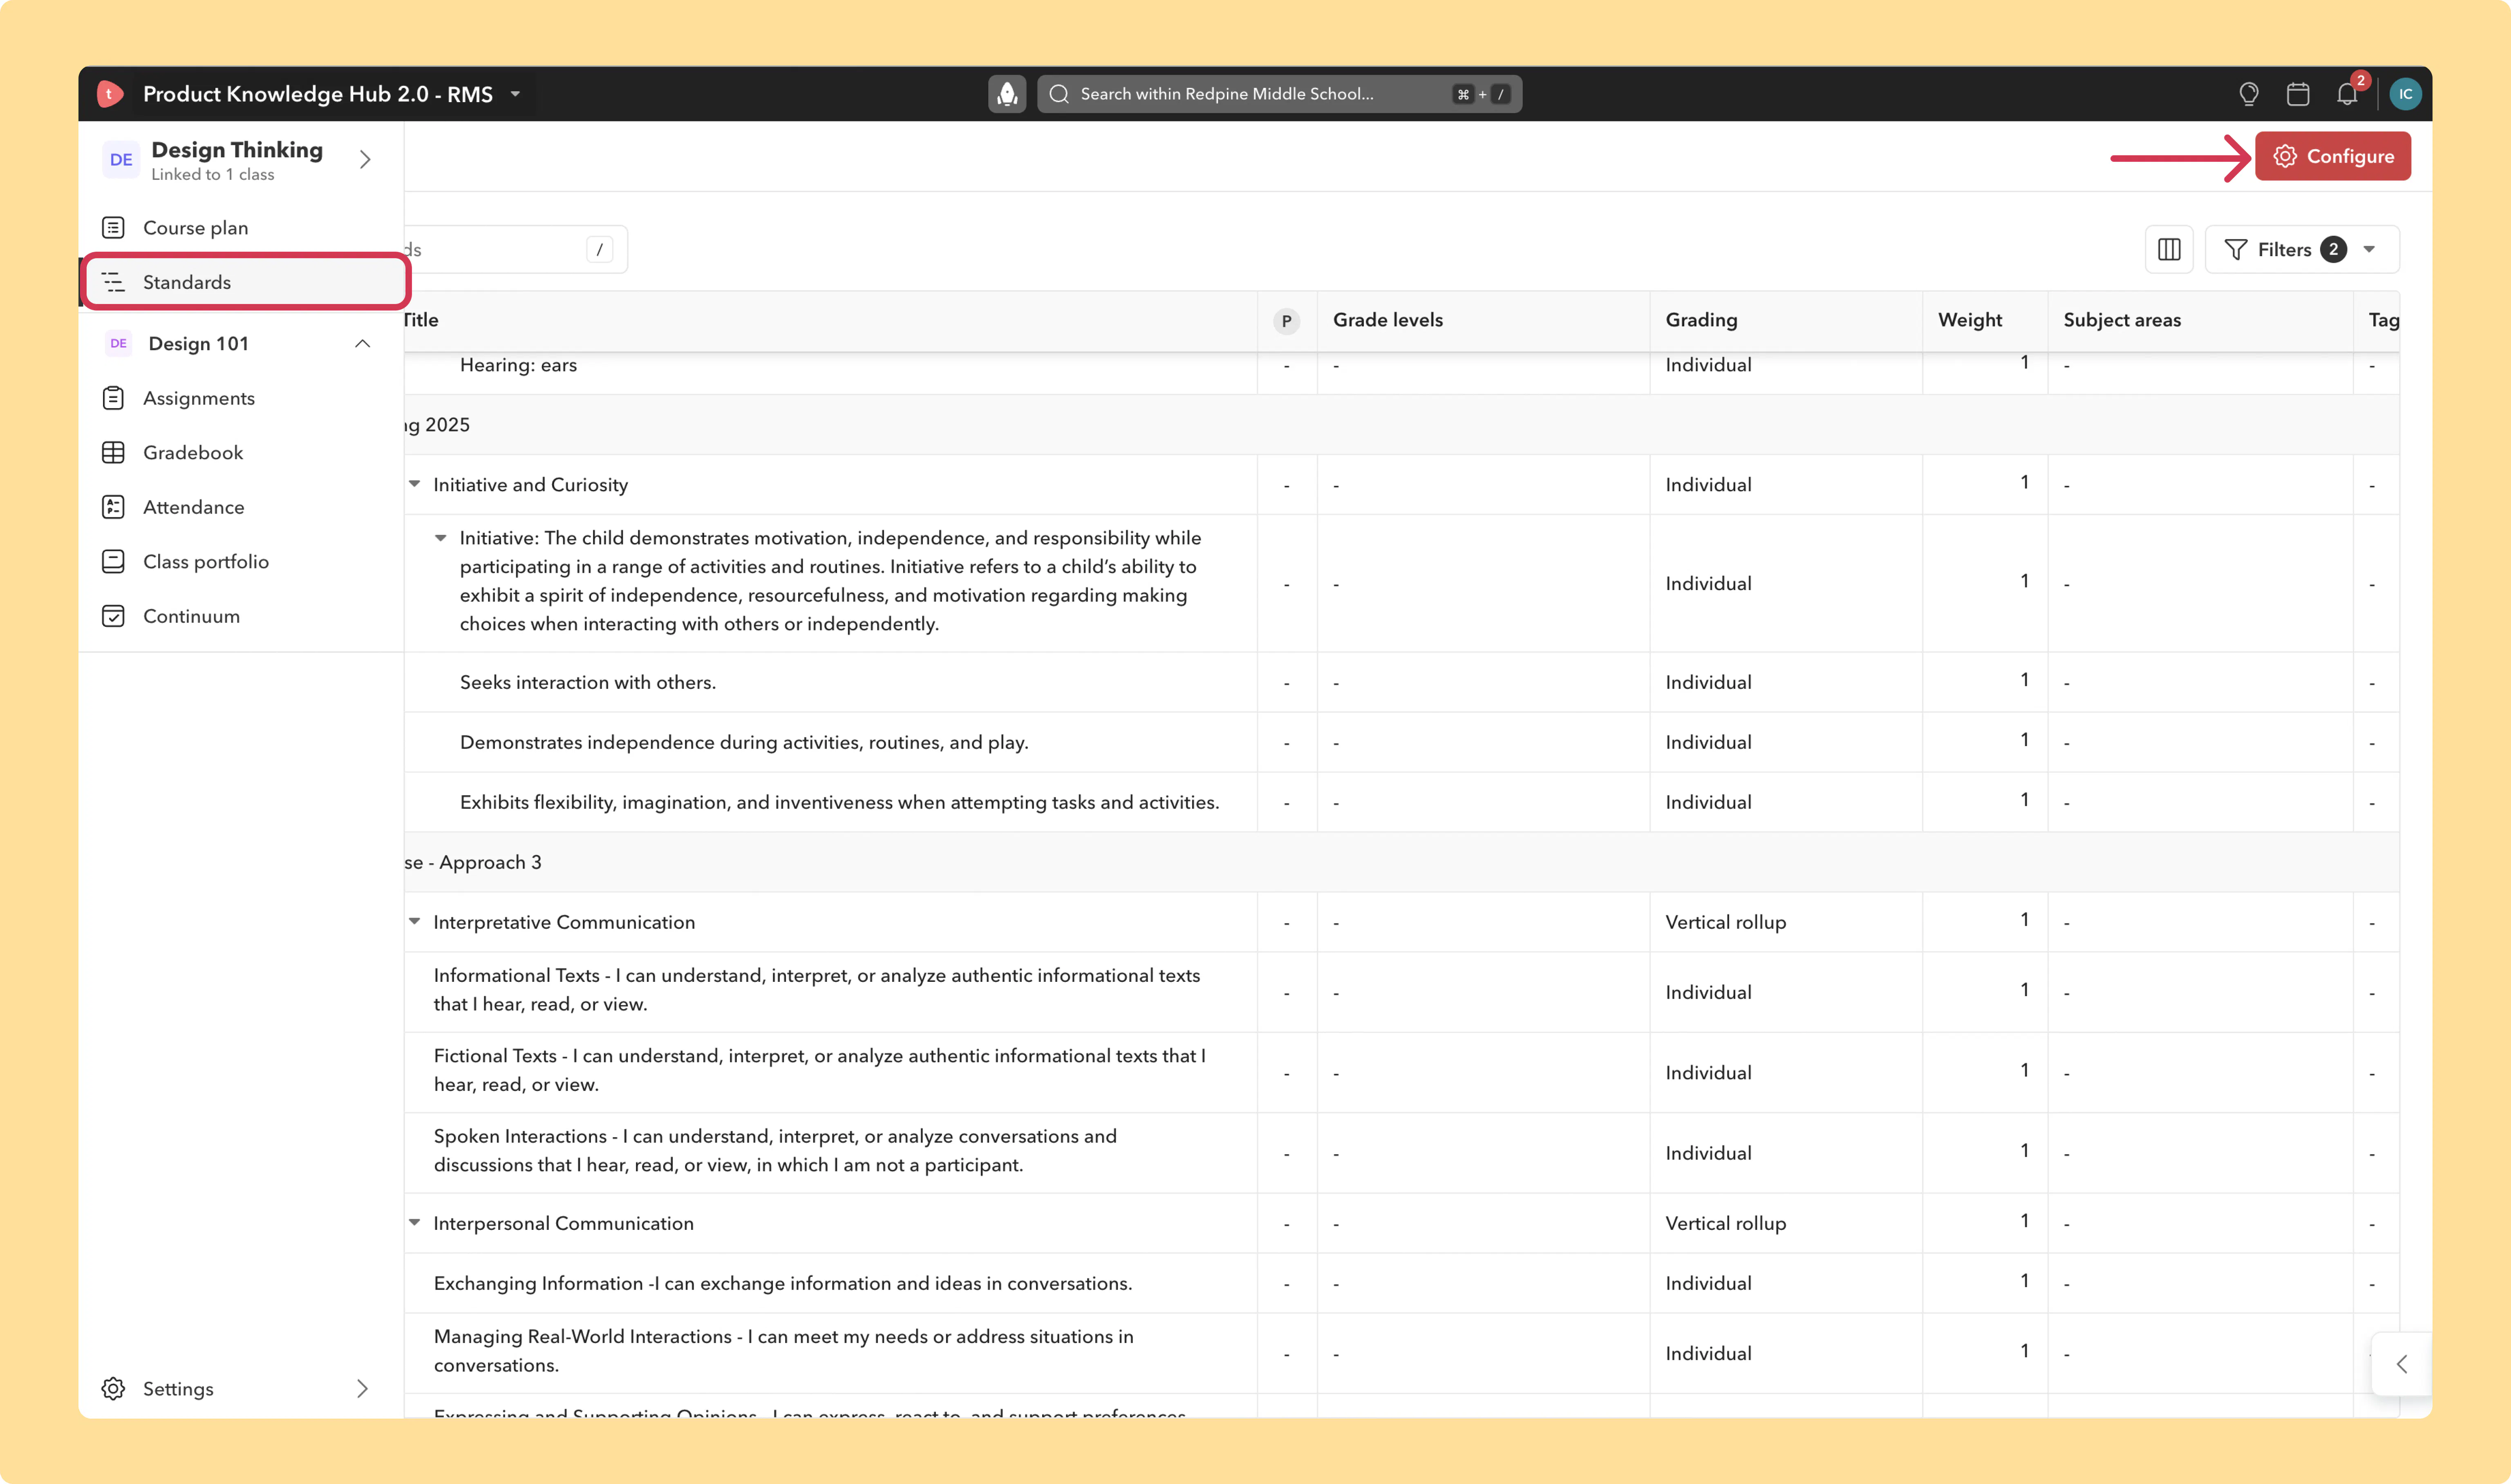Click the Toddle app logo icon
2511x1484 pixels.
[x=110, y=94]
